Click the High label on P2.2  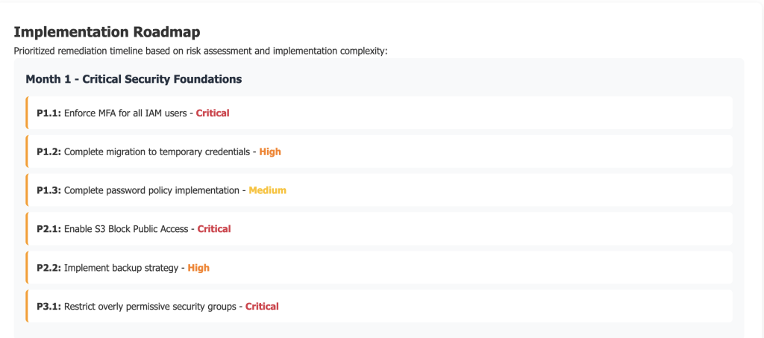[198, 267]
